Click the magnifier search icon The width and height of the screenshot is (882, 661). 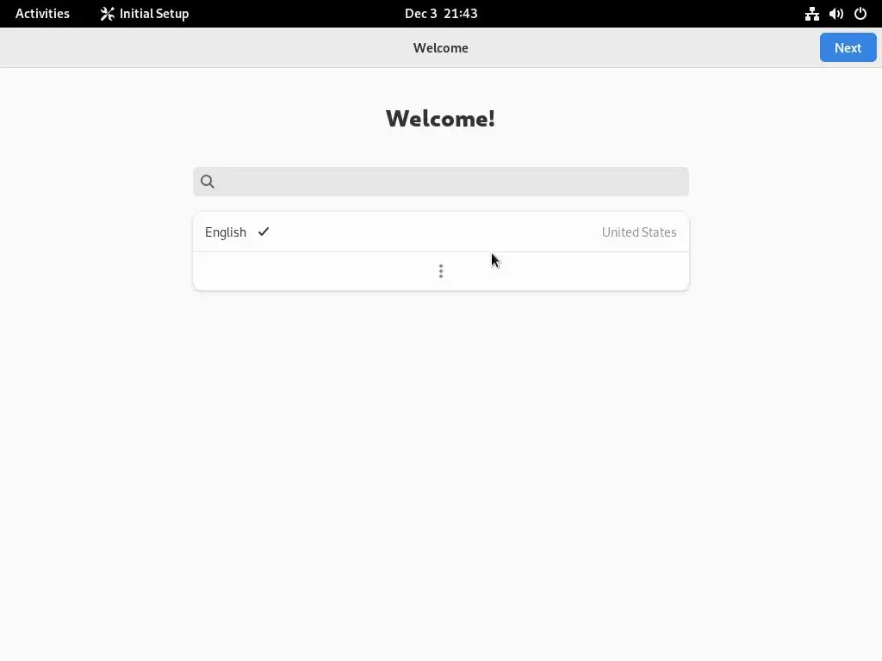(x=208, y=182)
